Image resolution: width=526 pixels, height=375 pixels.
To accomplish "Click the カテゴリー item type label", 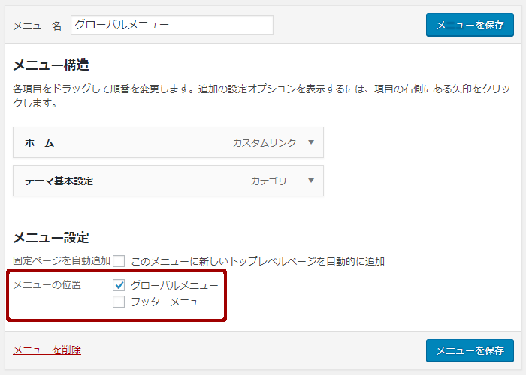I will point(273,181).
